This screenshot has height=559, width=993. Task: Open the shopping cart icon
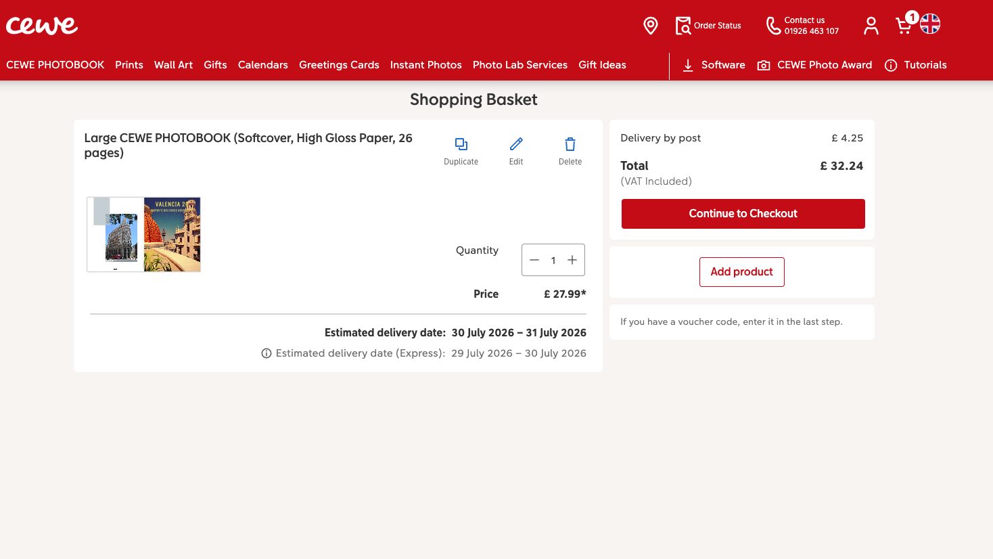904,26
